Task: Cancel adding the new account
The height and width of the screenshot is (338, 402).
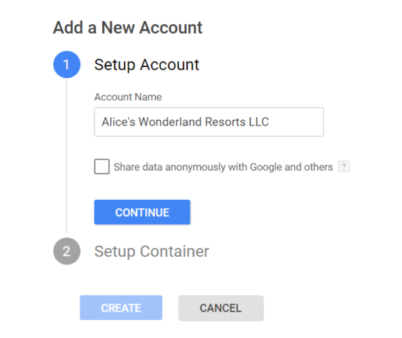Action: tap(220, 308)
